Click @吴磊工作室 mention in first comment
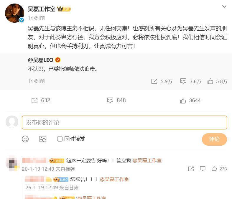Screen dimensions: 232x199 point(147,161)
